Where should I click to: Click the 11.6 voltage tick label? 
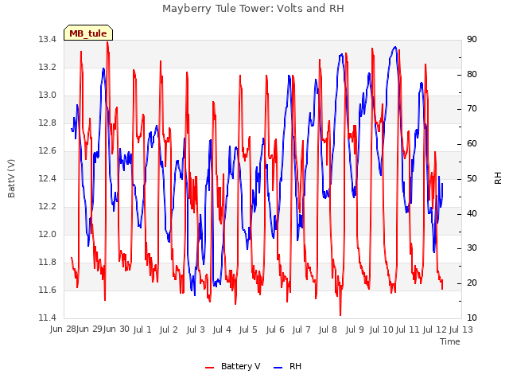click(48, 290)
